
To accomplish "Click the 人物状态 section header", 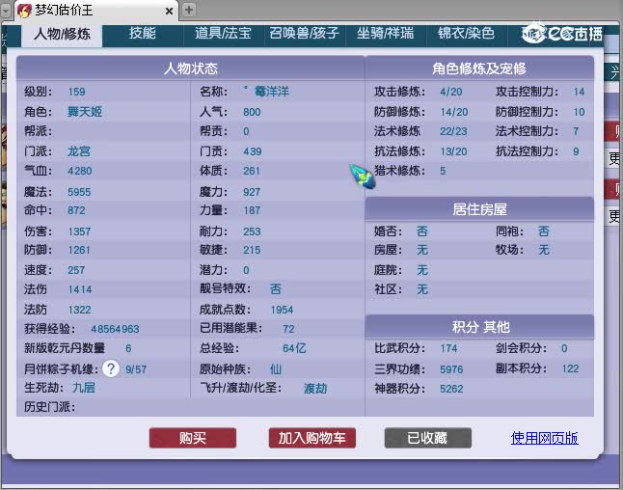I will (190, 68).
